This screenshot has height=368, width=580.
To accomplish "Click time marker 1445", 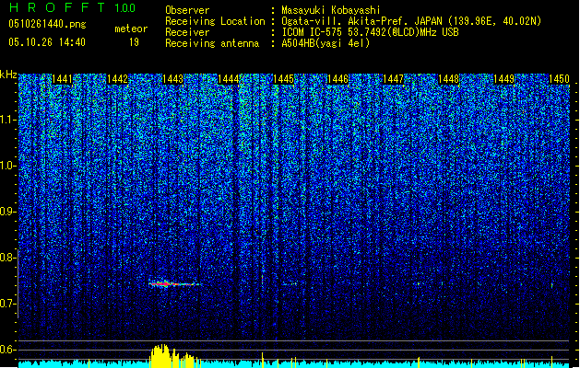I will pos(283,79).
